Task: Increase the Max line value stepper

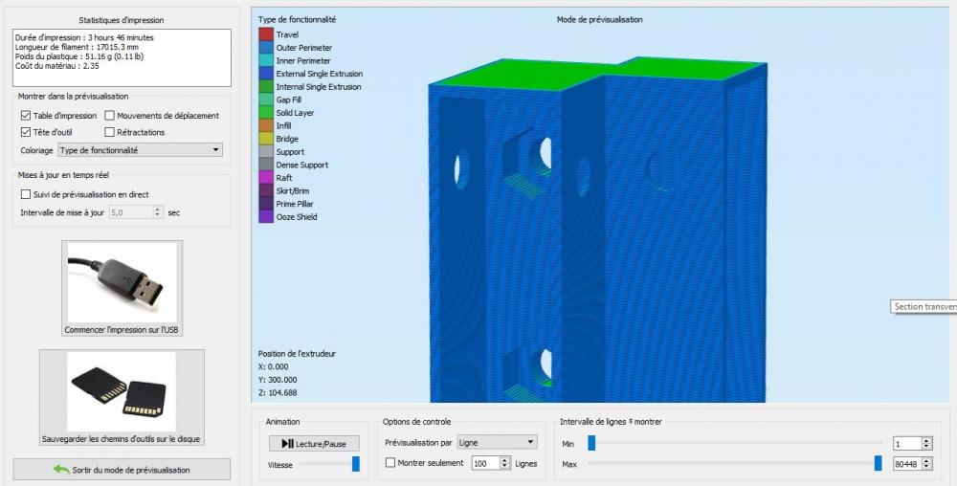Action: point(927,461)
